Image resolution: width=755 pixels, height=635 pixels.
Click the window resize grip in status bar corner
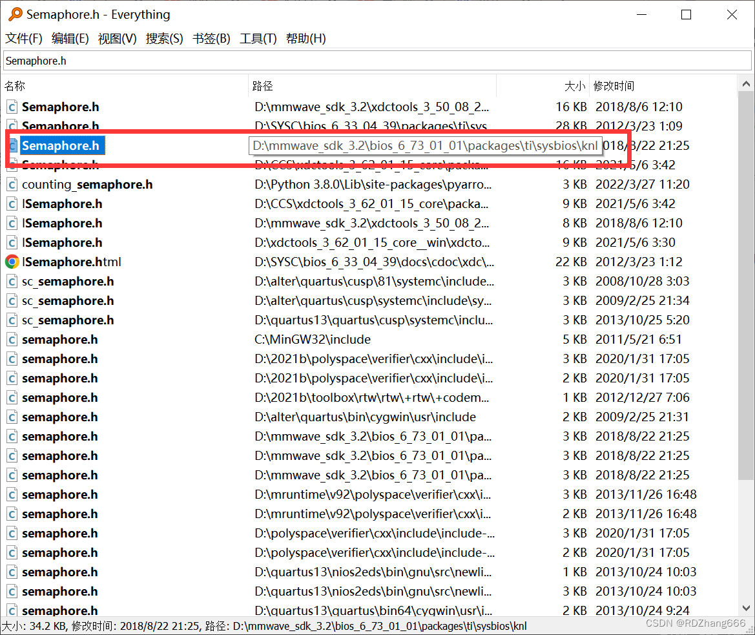(749, 629)
